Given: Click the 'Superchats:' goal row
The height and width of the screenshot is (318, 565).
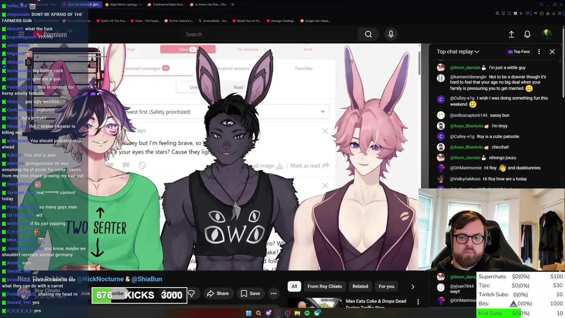Looking at the screenshot, I should pyautogui.click(x=521, y=276).
